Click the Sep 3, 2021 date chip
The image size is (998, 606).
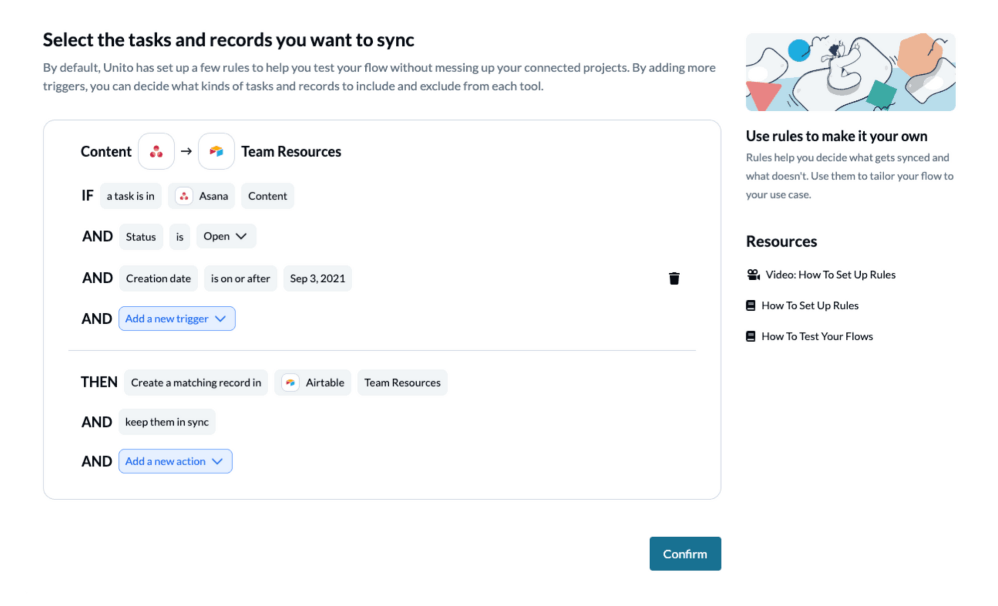click(x=317, y=278)
